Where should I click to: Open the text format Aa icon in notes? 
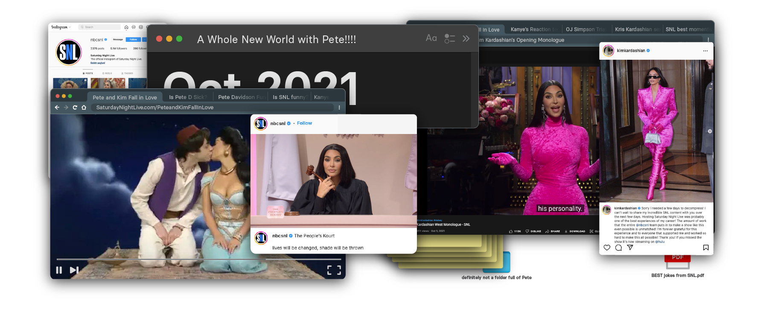tap(431, 38)
